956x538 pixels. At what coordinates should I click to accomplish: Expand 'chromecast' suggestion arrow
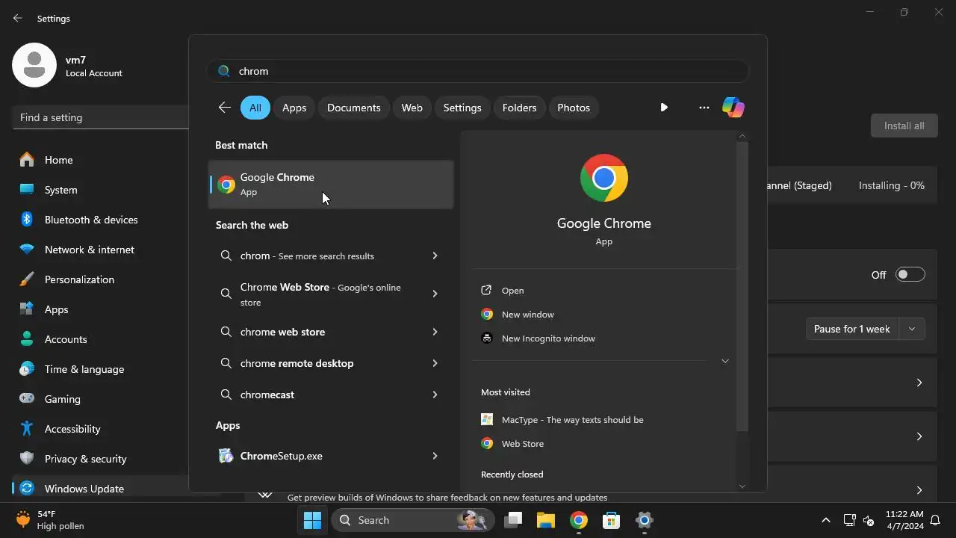435,395
